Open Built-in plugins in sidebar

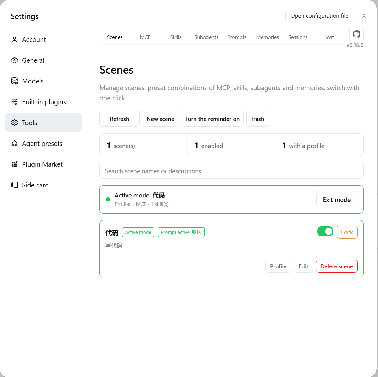point(44,102)
